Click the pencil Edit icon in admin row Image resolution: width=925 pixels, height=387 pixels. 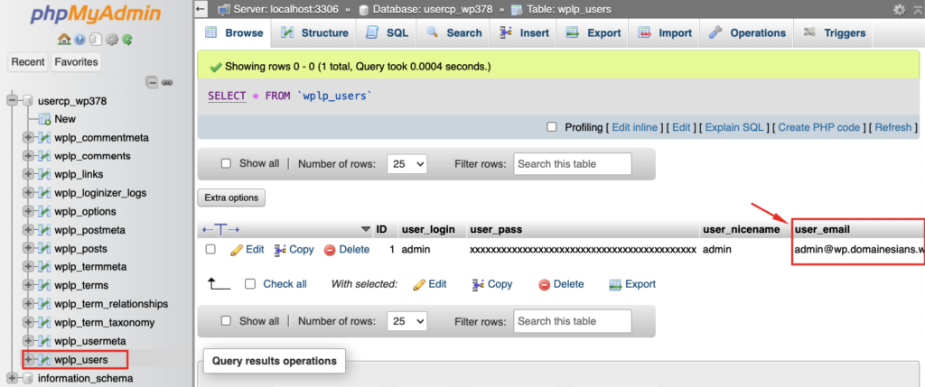(237, 250)
